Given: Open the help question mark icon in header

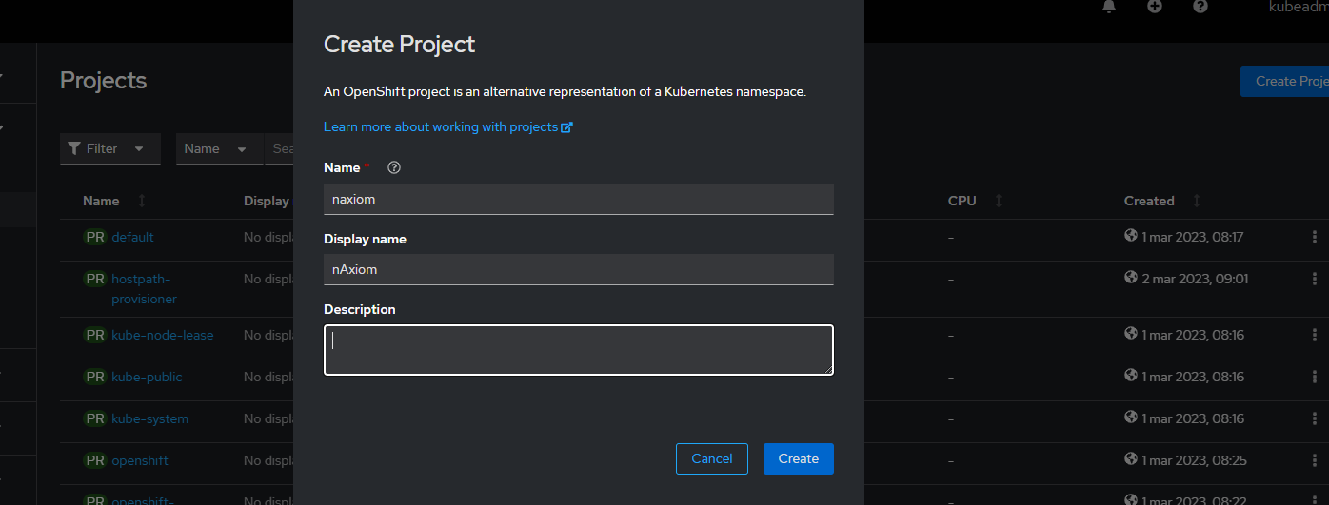Looking at the screenshot, I should click(1200, 7).
